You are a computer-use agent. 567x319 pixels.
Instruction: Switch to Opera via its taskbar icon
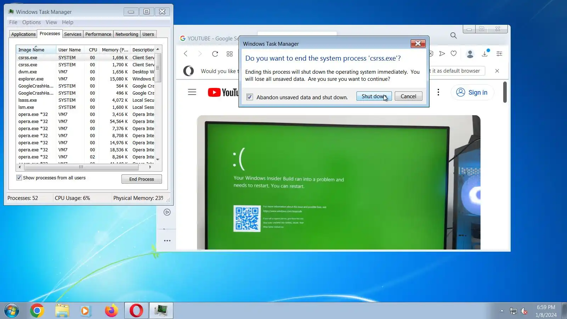pos(136,311)
